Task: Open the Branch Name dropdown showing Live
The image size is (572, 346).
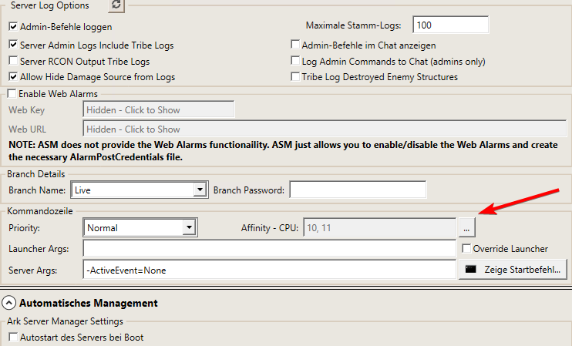Action: 140,190
